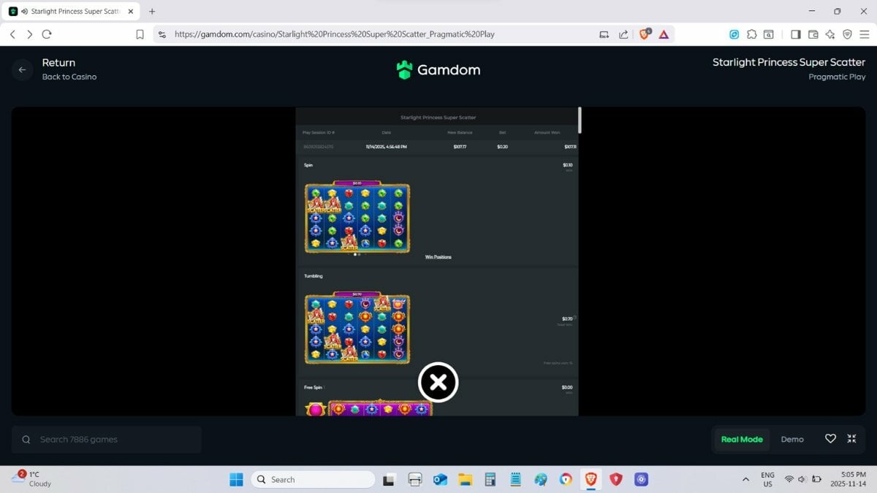Image resolution: width=877 pixels, height=493 pixels.
Task: Click the Gamdom logo link
Action: (438, 70)
